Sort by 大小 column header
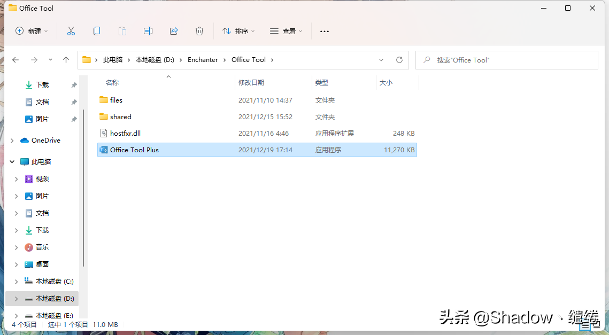Screen dimensions: 609x335 (x=386, y=83)
